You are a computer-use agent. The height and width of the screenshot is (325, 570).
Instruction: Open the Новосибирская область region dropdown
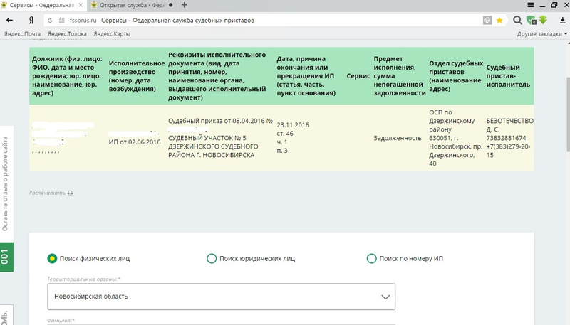(221, 297)
